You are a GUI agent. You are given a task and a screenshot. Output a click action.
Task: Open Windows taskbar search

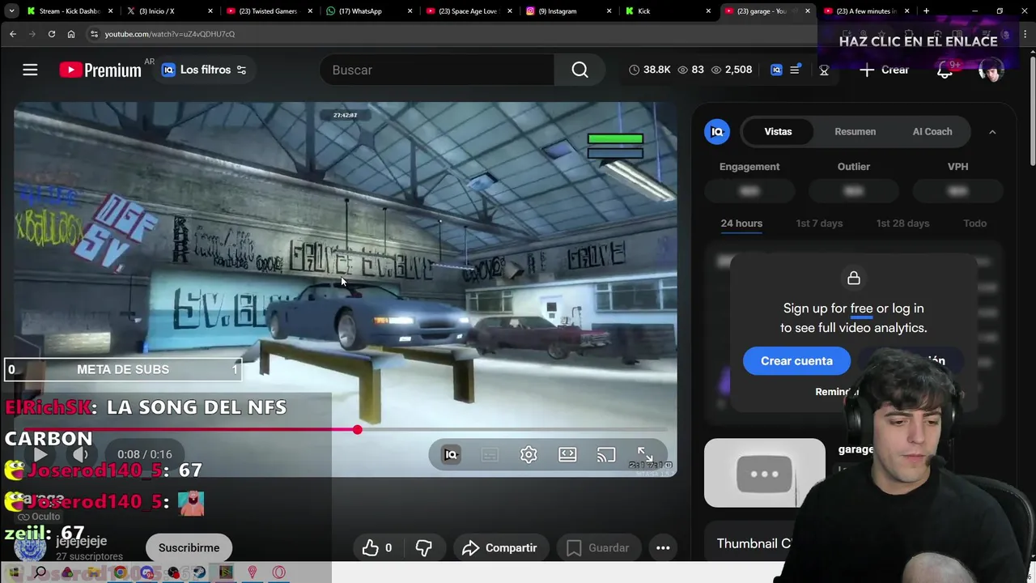pyautogui.click(x=40, y=572)
